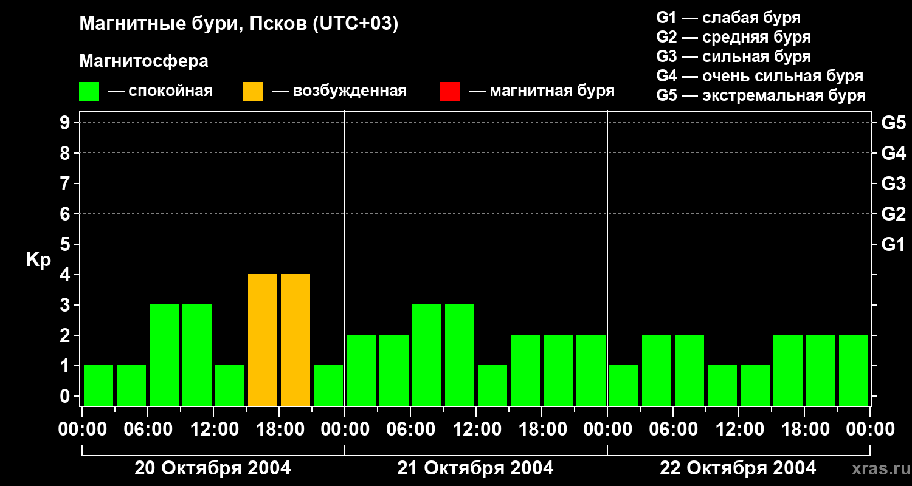
Task: Click the '— возбужденная' legend label
Action: coord(339,91)
